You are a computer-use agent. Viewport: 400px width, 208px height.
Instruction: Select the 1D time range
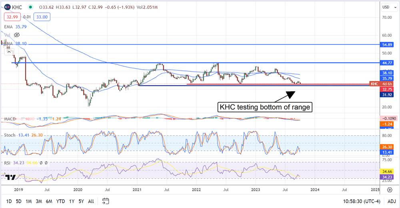8,201
